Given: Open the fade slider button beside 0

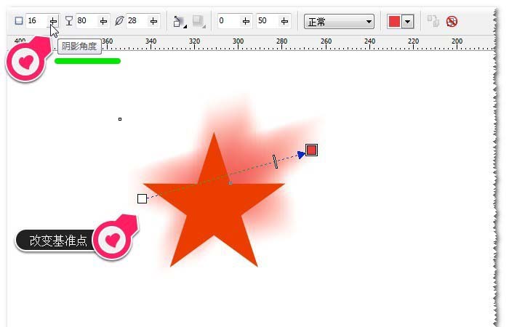Looking at the screenshot, I should tap(246, 21).
